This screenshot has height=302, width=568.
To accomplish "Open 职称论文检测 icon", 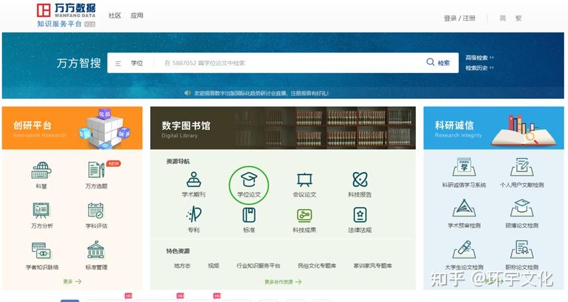I will click(x=522, y=249).
